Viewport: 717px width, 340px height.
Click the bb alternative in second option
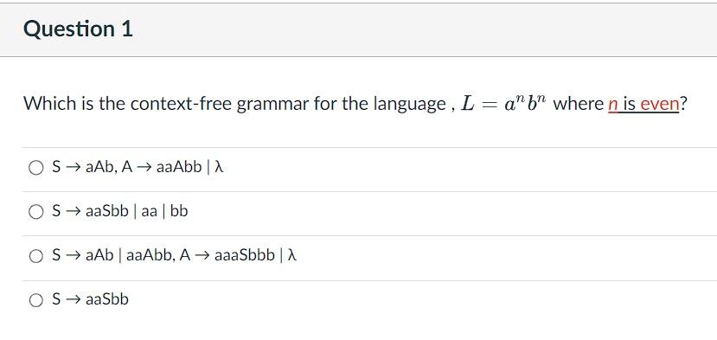pos(179,211)
